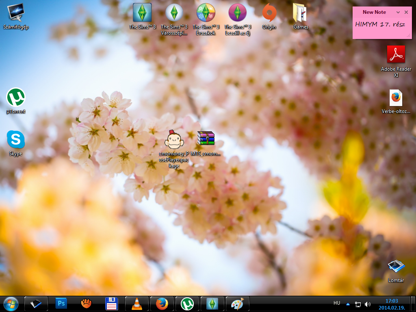Select the µTorrent desktop shortcut
The width and height of the screenshot is (416, 312).
16,101
